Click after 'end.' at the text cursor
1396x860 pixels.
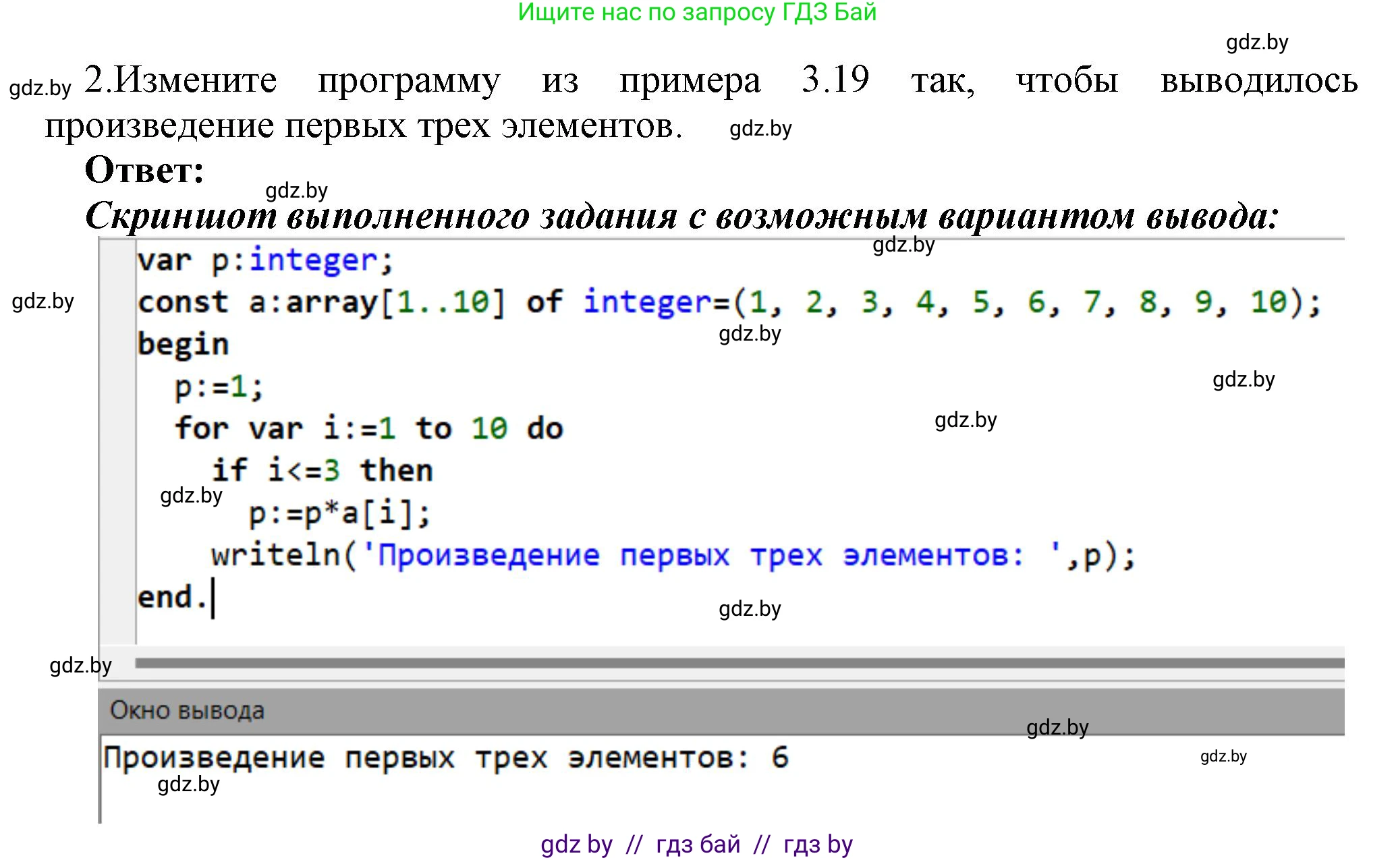212,598
